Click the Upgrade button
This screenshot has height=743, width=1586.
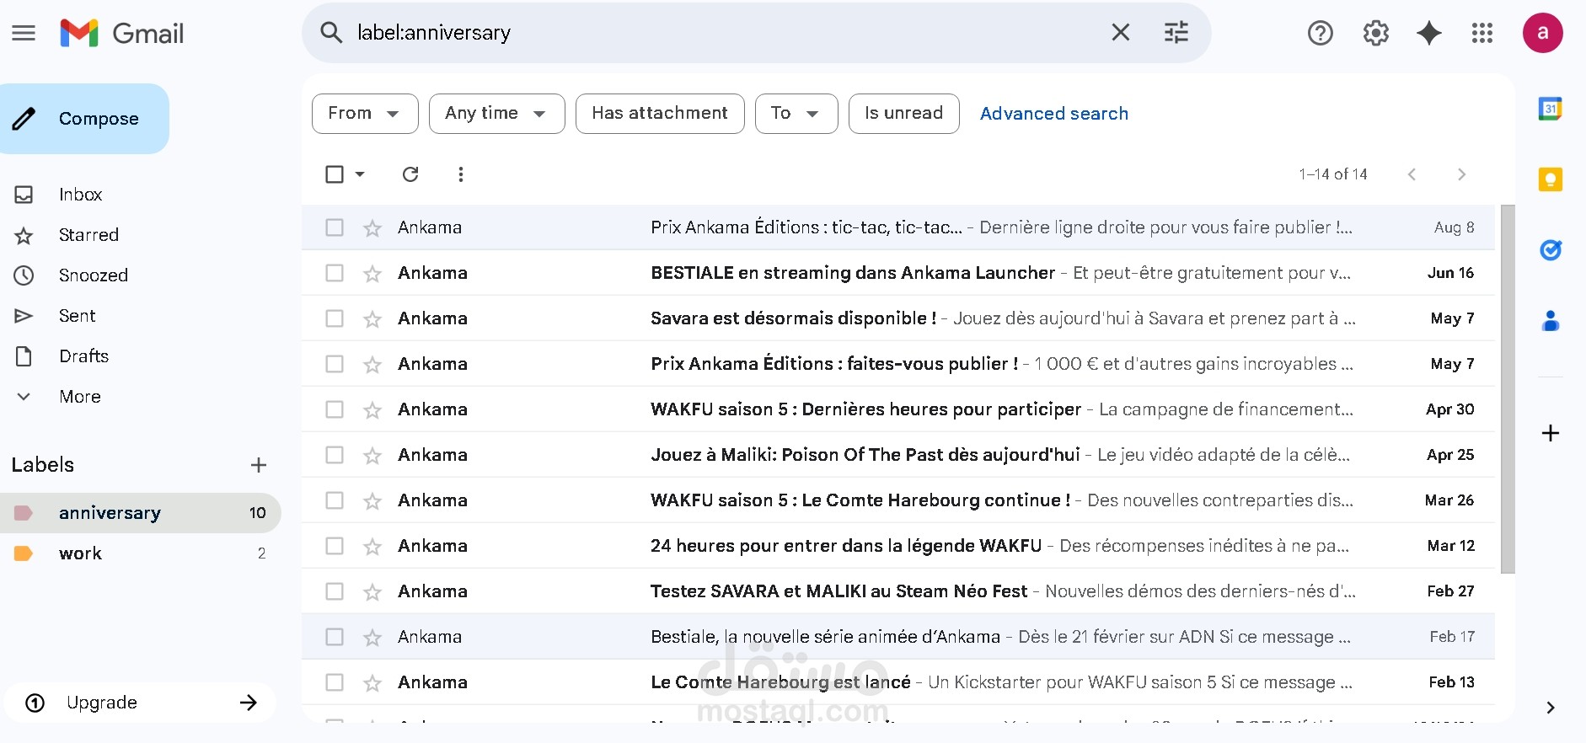click(140, 703)
